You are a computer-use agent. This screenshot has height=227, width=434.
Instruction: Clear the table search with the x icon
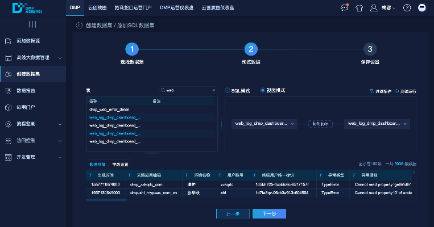point(214,90)
